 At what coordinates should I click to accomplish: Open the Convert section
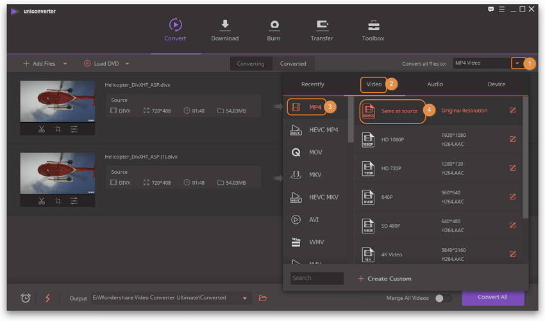click(x=175, y=30)
